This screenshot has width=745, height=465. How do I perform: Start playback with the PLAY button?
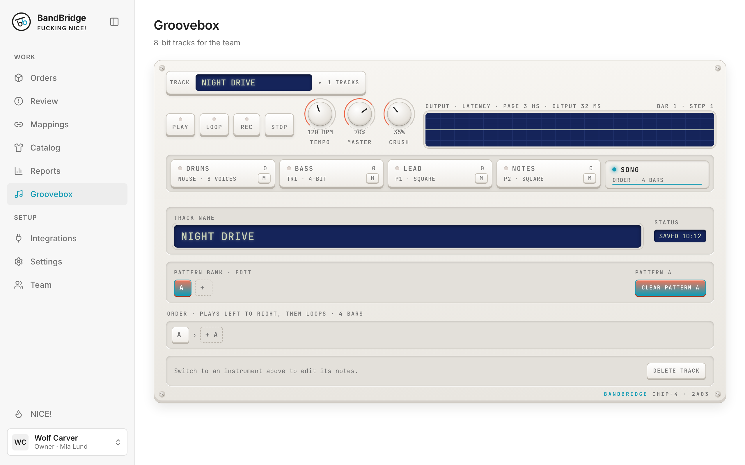point(180,125)
